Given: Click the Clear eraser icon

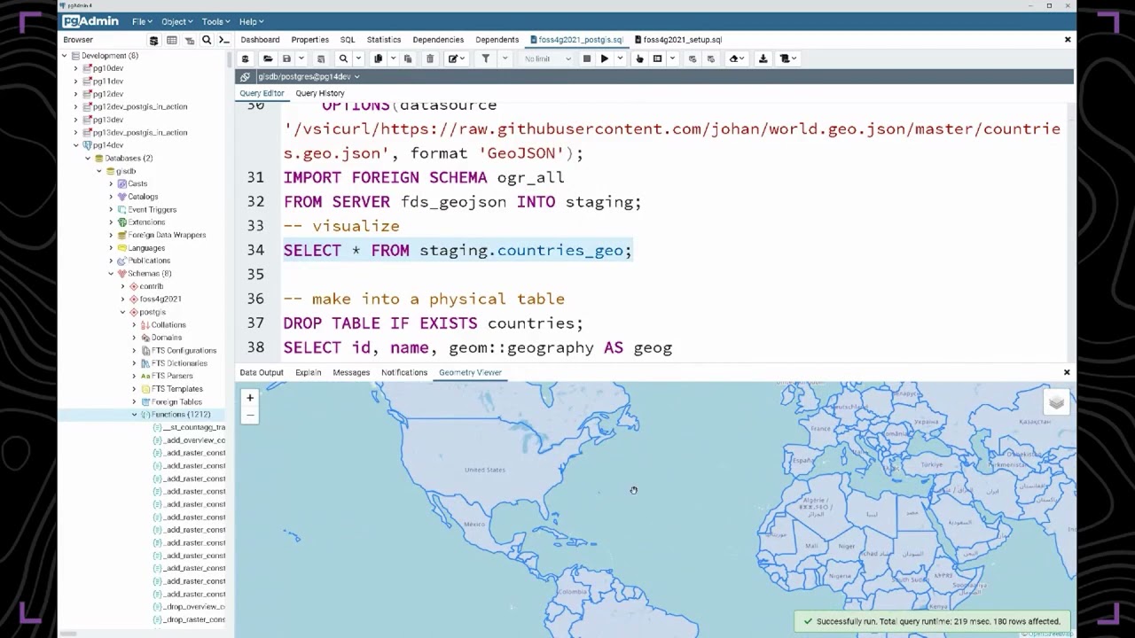Looking at the screenshot, I should coord(733,58).
